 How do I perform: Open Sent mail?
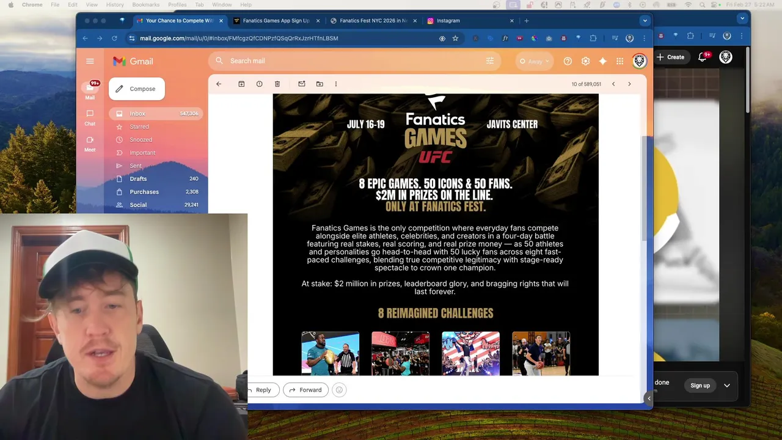point(156,166)
